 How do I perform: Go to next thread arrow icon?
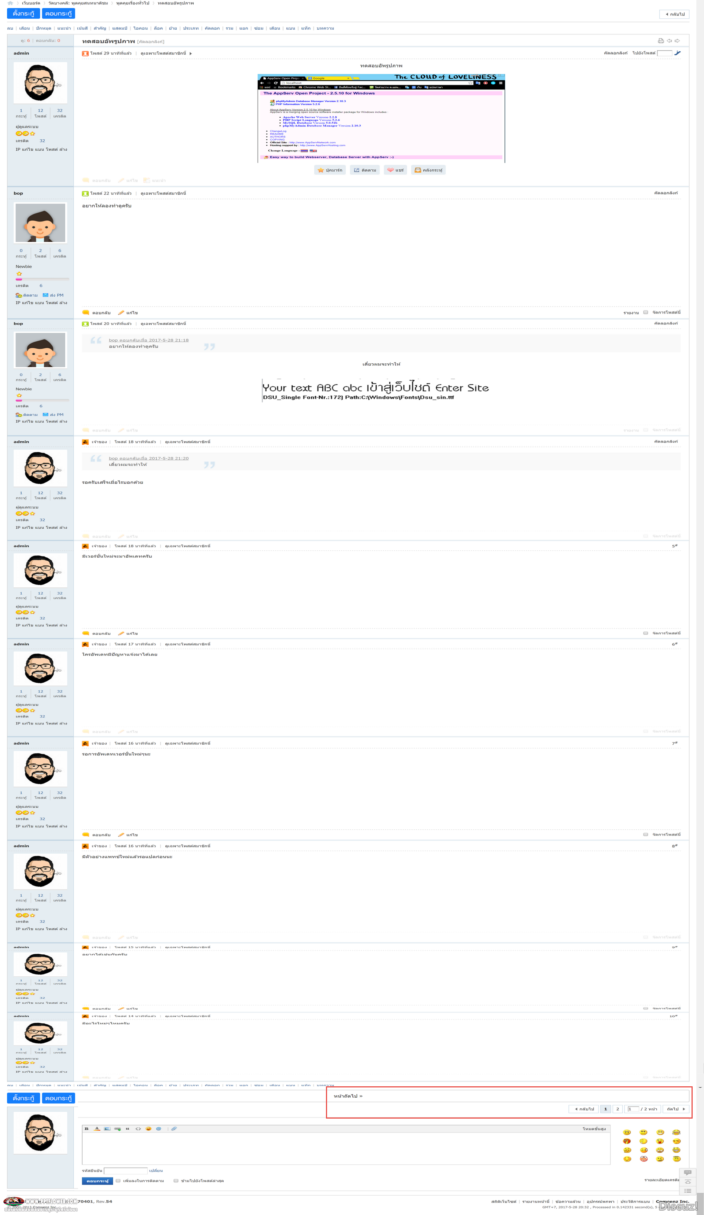677,41
